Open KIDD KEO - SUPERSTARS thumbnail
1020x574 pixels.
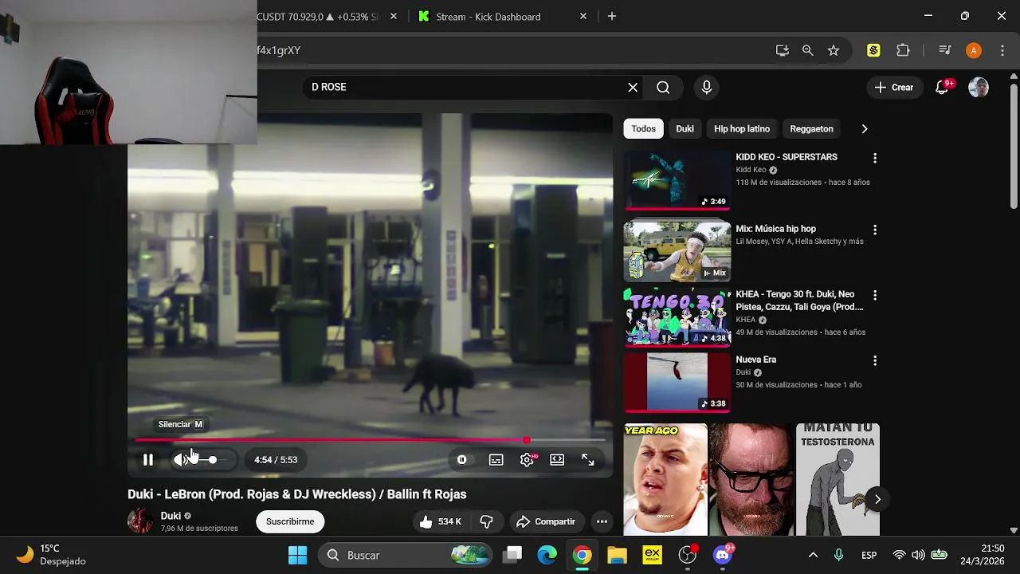(x=677, y=179)
